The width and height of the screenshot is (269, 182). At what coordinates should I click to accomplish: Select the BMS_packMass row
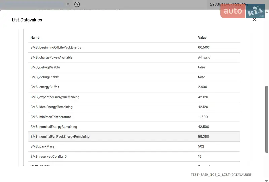click(42, 146)
